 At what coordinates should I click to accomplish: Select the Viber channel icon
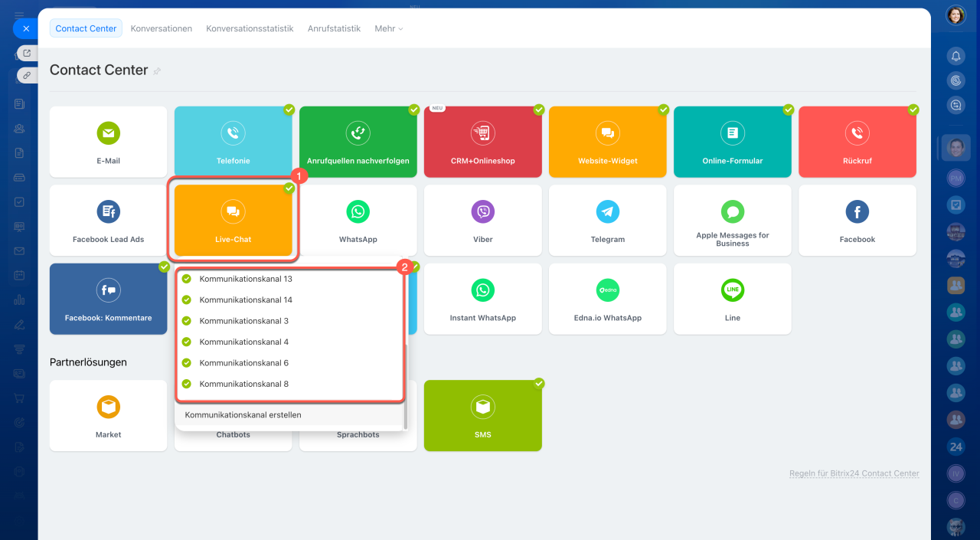click(482, 211)
